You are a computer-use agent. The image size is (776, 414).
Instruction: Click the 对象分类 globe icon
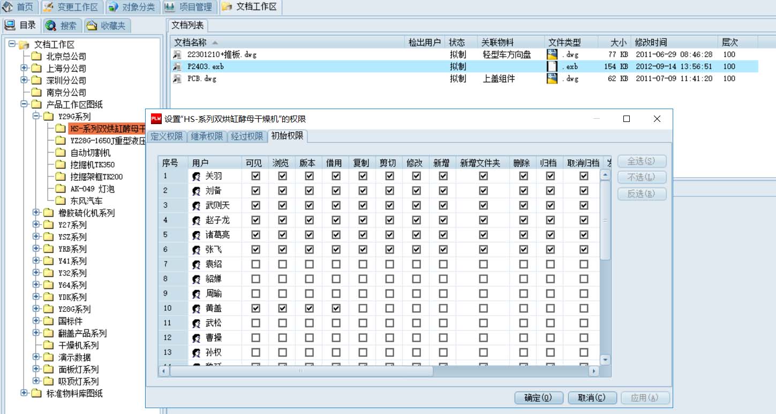tap(113, 7)
